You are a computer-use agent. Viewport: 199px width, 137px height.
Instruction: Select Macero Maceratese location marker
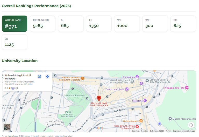[170, 119]
